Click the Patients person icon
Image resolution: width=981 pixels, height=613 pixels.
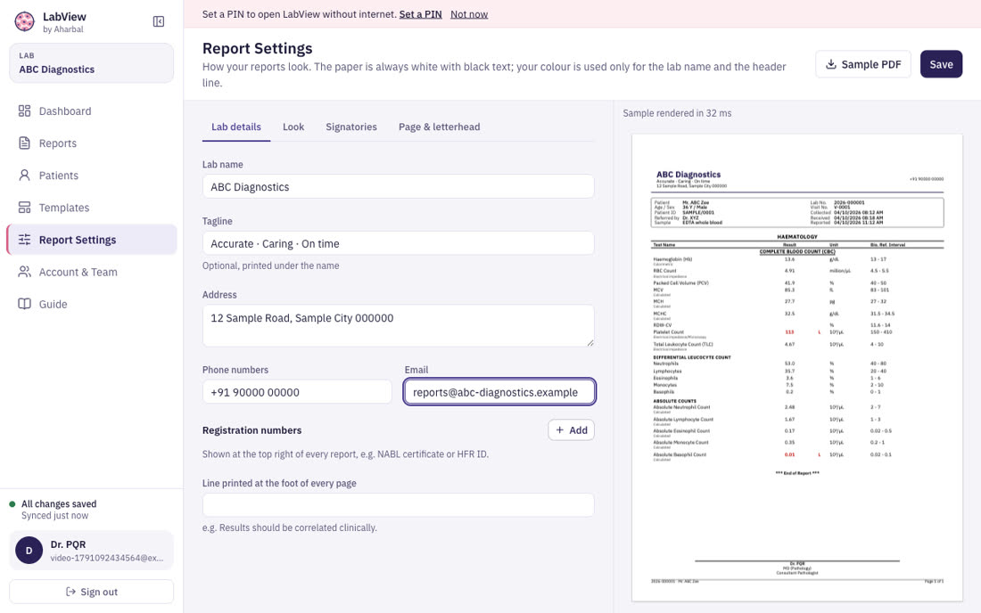24,176
